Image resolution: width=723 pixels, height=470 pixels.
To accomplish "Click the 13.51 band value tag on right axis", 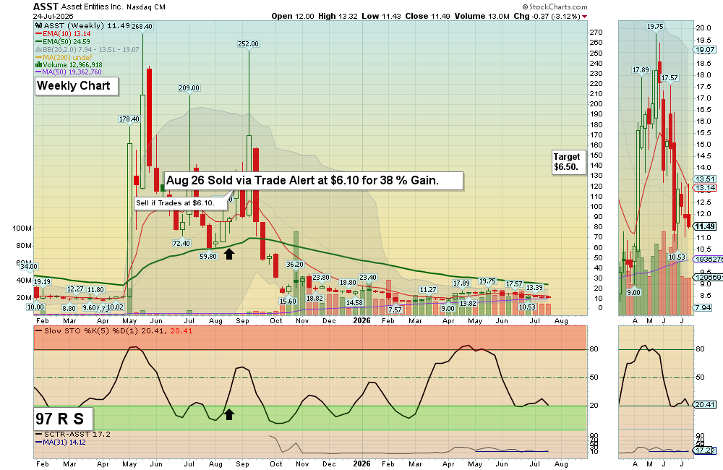I will pyautogui.click(x=705, y=179).
